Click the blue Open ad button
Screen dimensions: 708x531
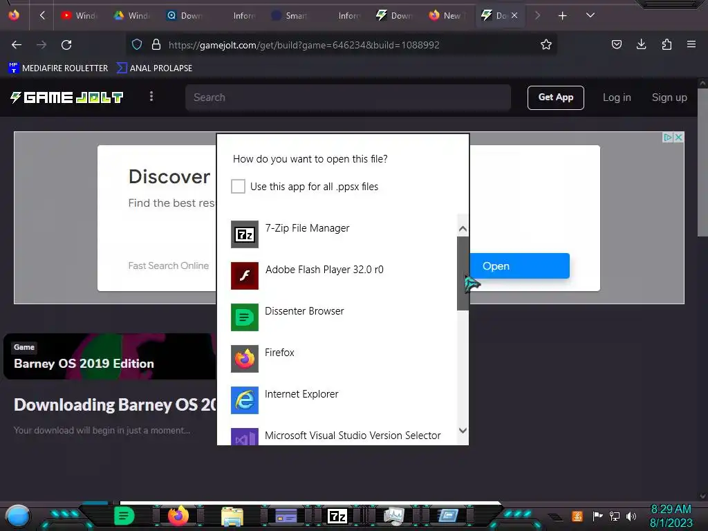tap(520, 266)
